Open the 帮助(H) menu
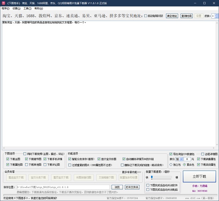The width and height of the screenshot is (219, 201). (x=39, y=8)
